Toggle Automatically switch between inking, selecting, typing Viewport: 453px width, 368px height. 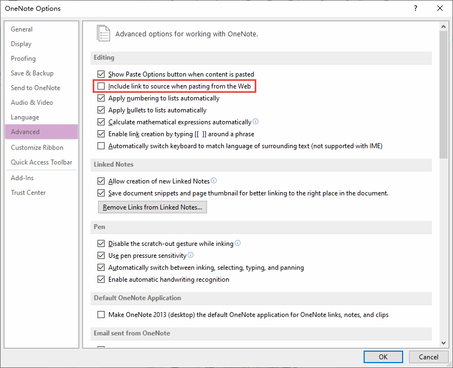click(x=101, y=268)
